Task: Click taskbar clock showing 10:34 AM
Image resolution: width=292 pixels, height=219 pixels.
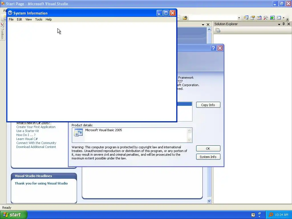Action: pos(281,215)
